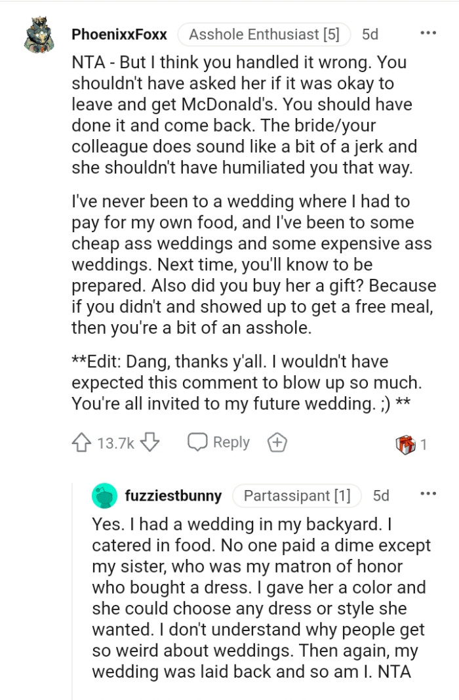Image resolution: width=459 pixels, height=700 pixels.
Task: Upvote PhoenixxFoxx's comment
Action: click(x=82, y=442)
